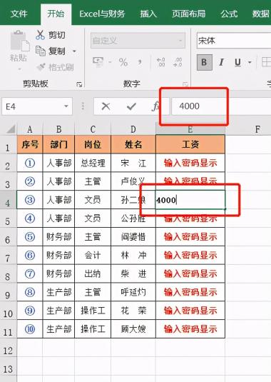Click the cell 总经理

93,163
